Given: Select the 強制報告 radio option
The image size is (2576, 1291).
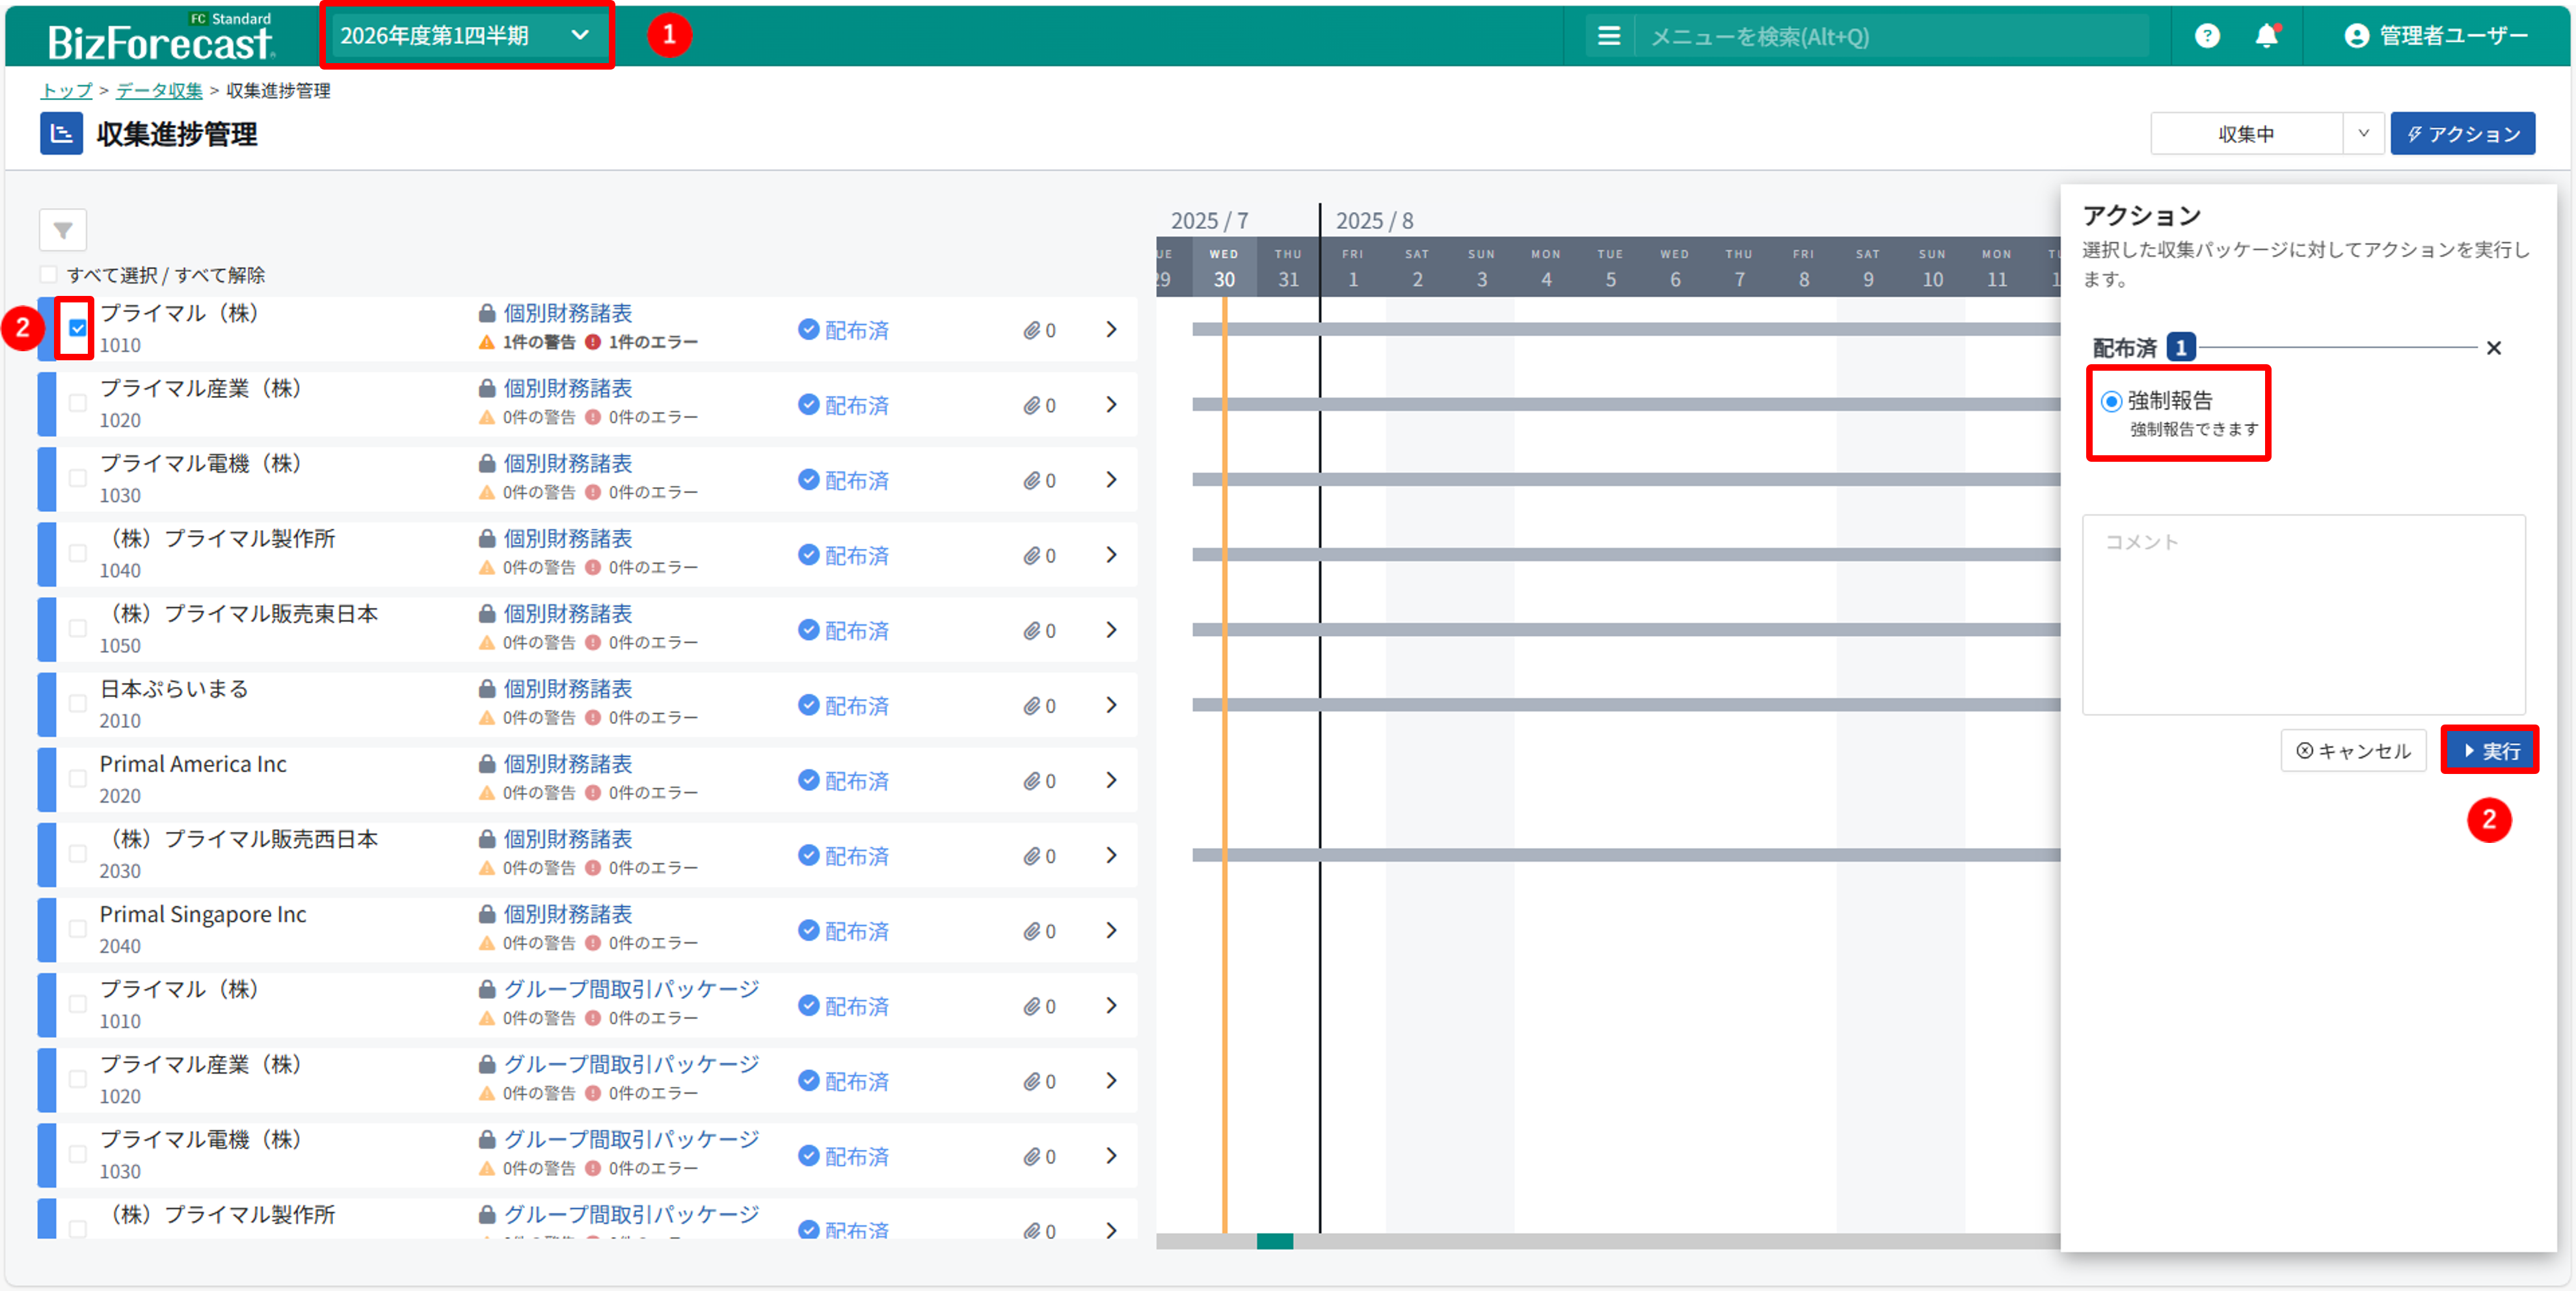Looking at the screenshot, I should pos(2111,401).
